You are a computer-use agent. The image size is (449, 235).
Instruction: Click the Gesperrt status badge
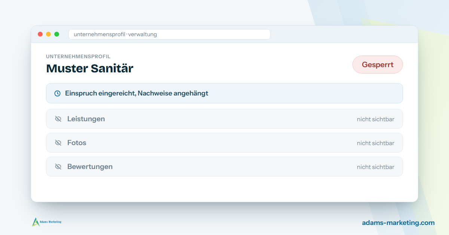pyautogui.click(x=378, y=65)
